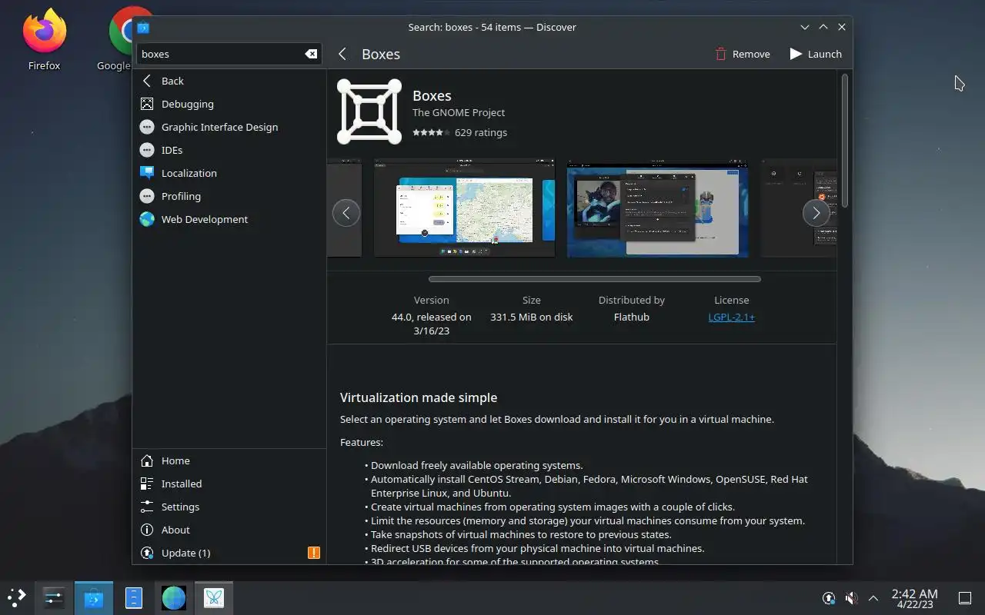Open the Localization category

pyautogui.click(x=229, y=173)
